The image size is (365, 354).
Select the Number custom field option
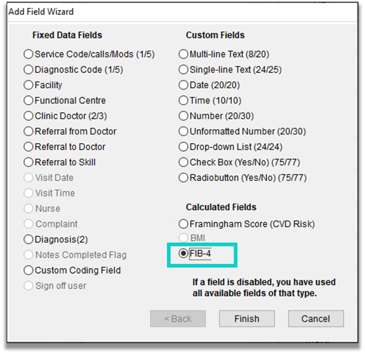pos(184,116)
